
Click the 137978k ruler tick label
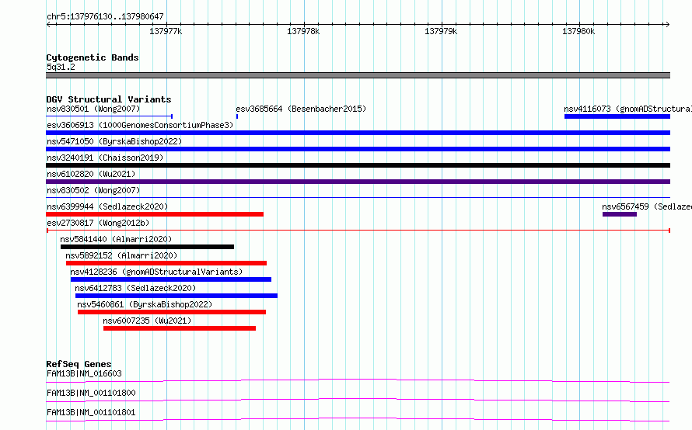click(303, 31)
